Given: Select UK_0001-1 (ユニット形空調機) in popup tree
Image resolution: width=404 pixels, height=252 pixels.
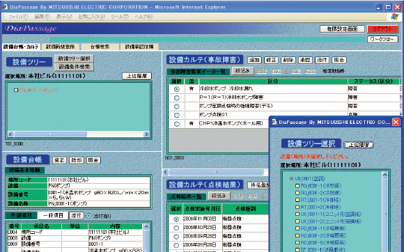Looking at the screenshot, I should pos(331,214).
